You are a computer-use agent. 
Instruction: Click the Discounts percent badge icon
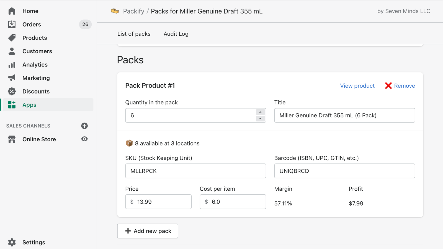pyautogui.click(x=12, y=91)
